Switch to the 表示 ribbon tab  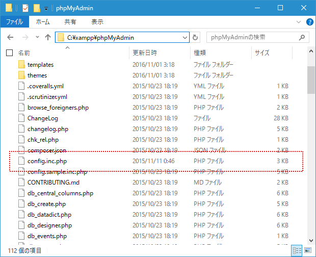(x=97, y=22)
